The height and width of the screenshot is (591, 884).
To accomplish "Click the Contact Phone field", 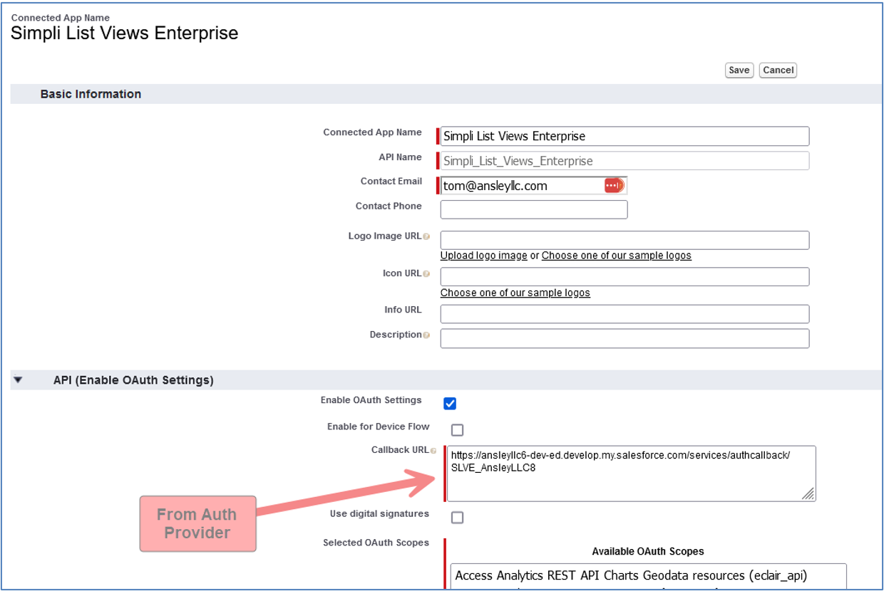I will 533,209.
